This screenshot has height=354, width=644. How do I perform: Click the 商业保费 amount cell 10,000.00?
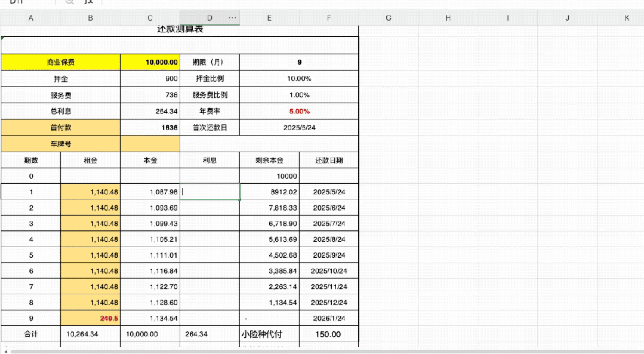(150, 62)
